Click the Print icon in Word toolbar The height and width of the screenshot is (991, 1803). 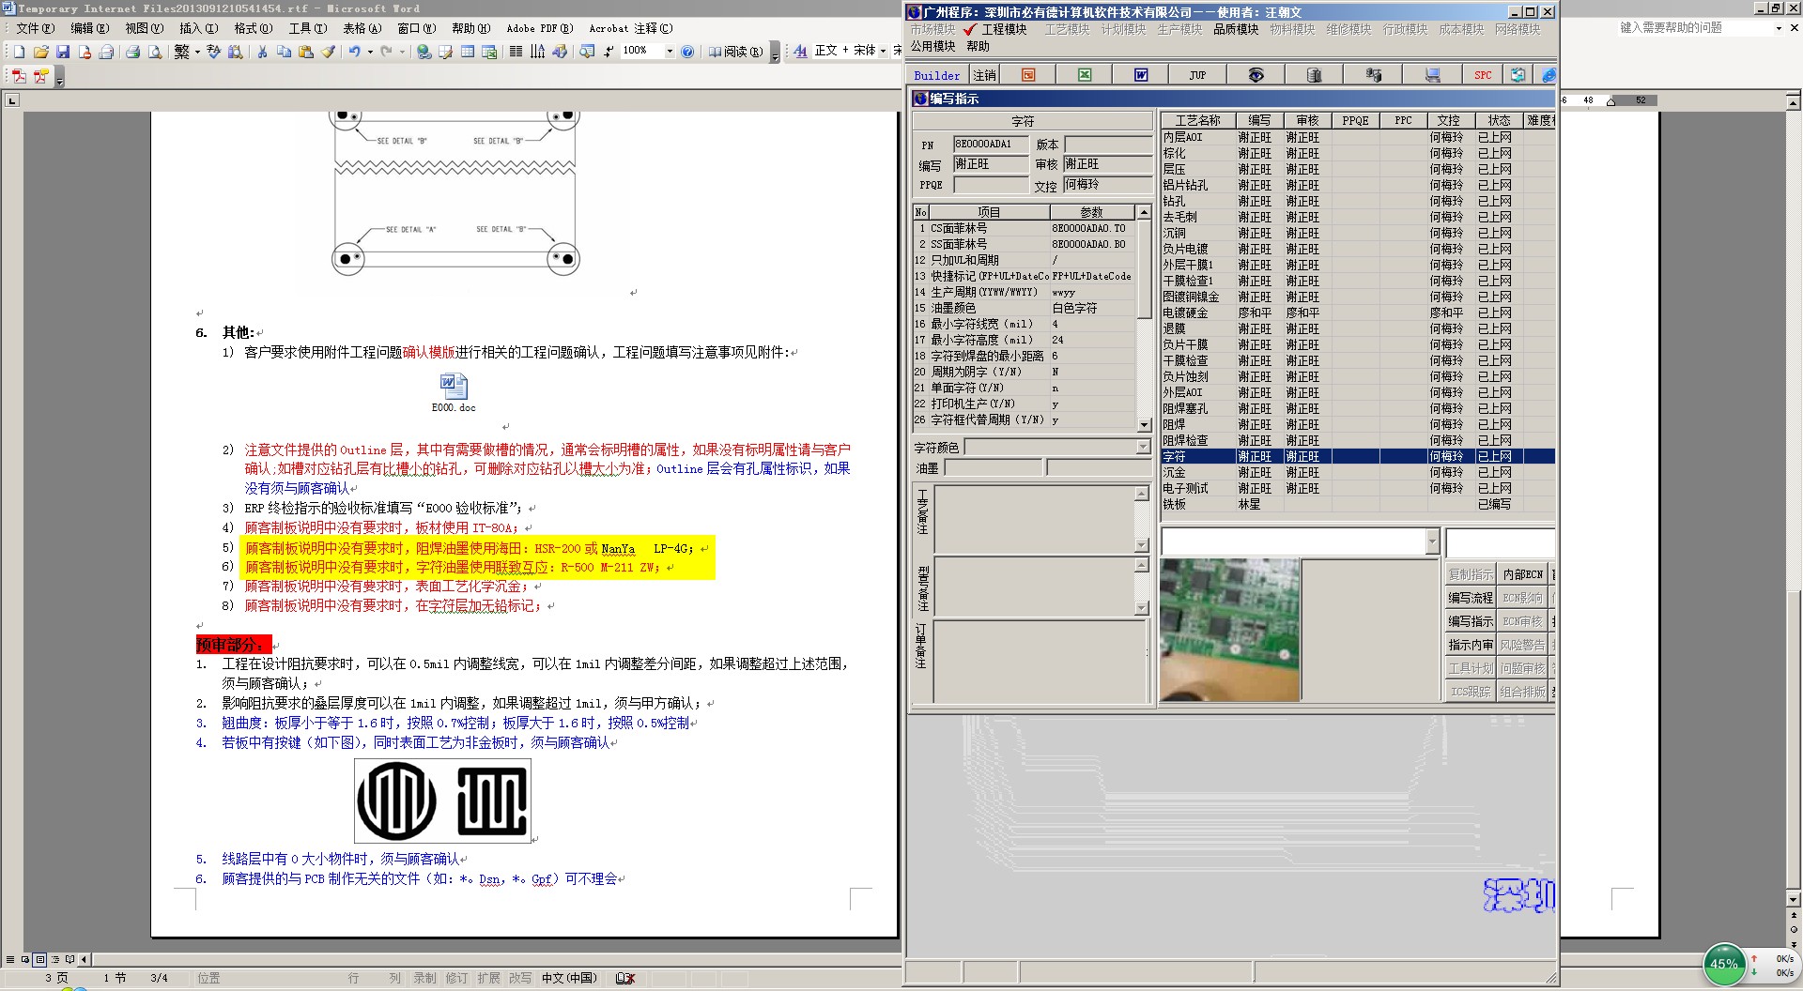coord(132,52)
